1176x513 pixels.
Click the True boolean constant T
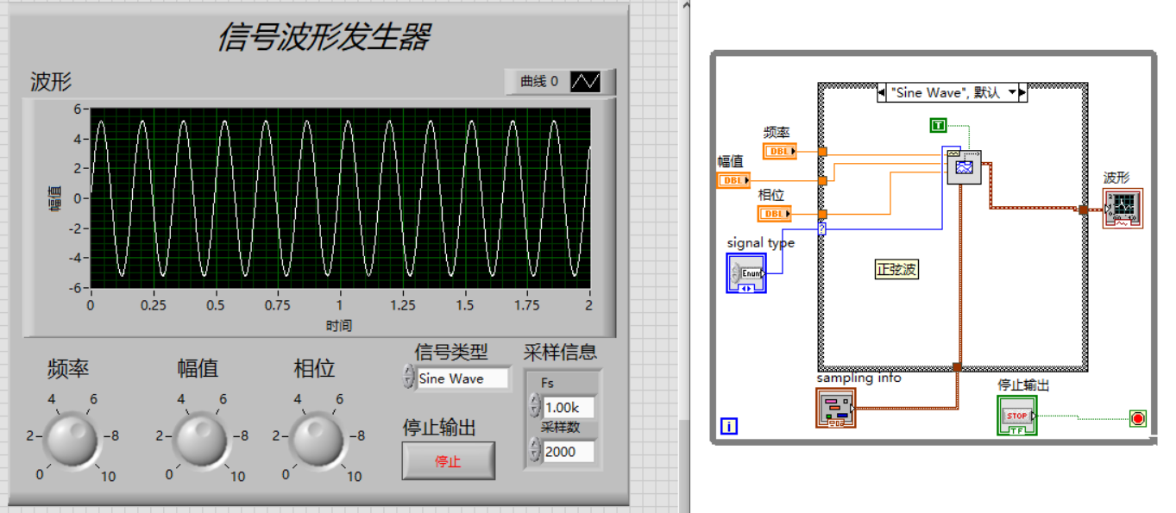[938, 126]
